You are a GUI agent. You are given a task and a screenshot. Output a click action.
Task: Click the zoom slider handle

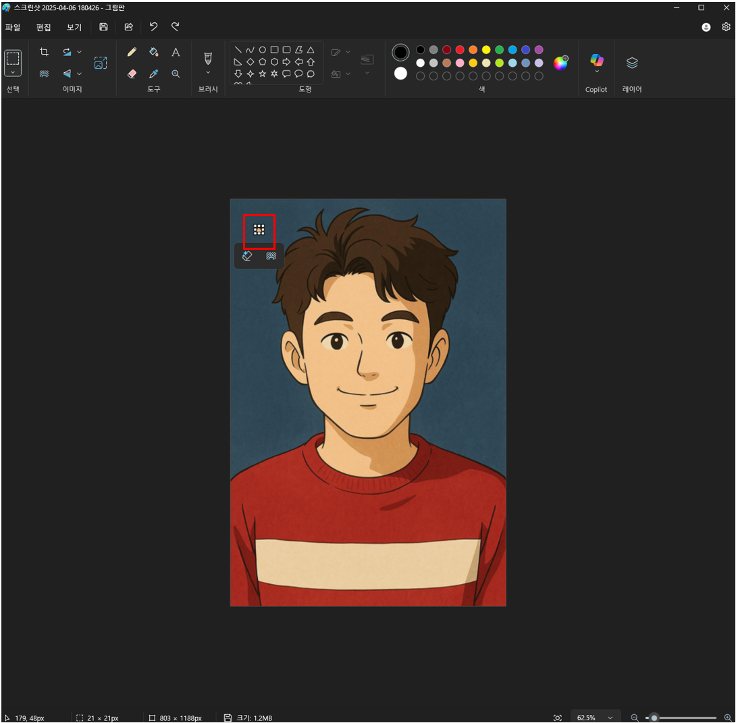pyautogui.click(x=654, y=718)
